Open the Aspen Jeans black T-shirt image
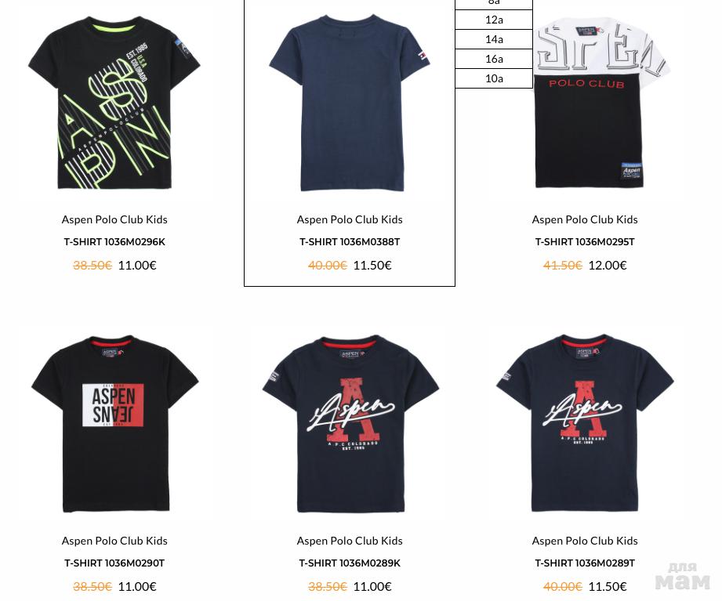This screenshot has height=601, width=722. coord(114,423)
